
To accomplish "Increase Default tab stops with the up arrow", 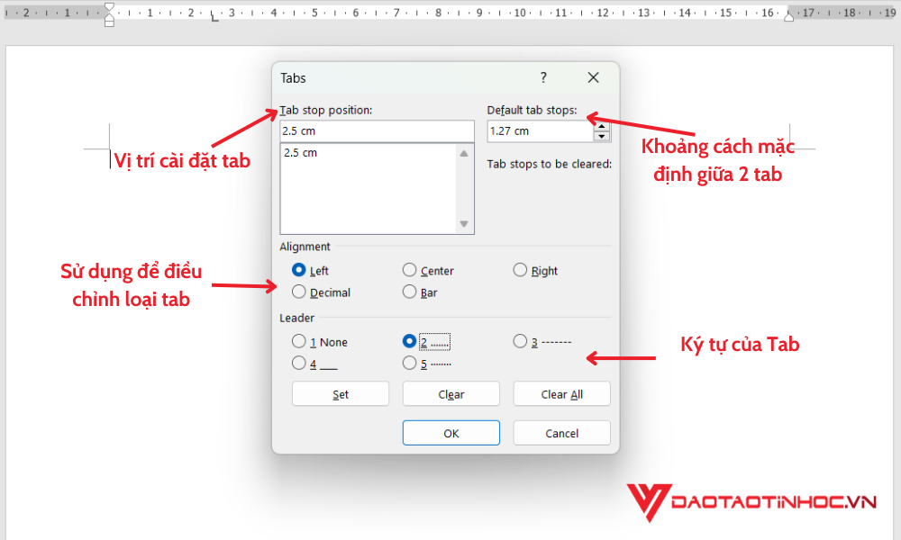I will pyautogui.click(x=602, y=126).
